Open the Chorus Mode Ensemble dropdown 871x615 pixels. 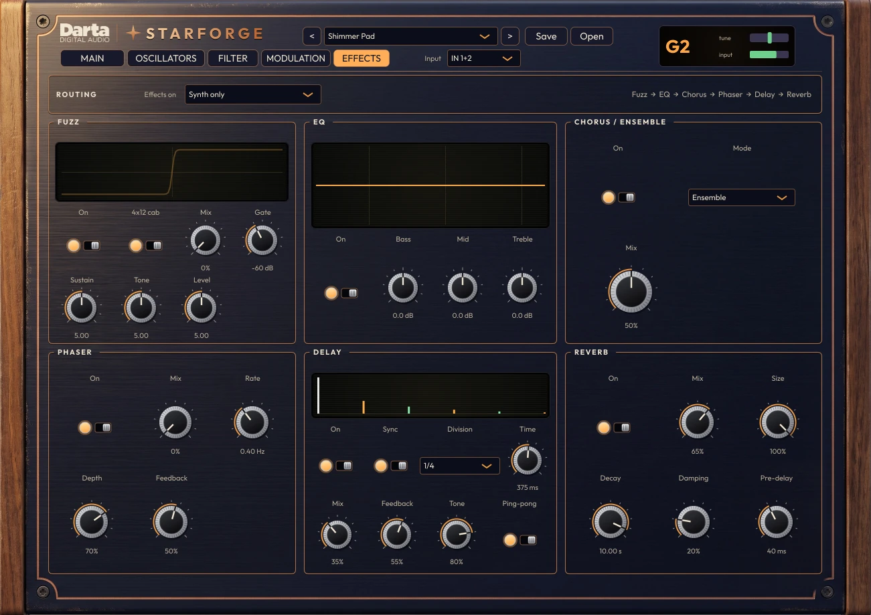742,197
